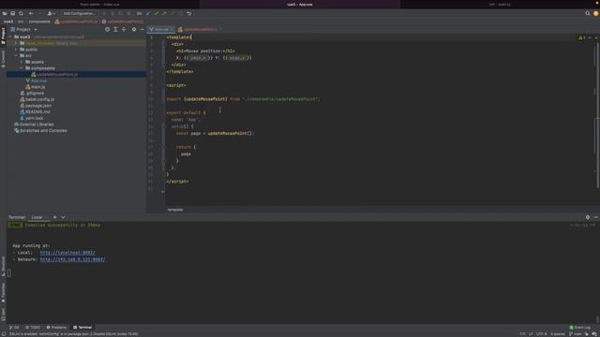Viewport: 600px width, 337px height.
Task: Open the Problems tool window tab
Action: (x=56, y=328)
